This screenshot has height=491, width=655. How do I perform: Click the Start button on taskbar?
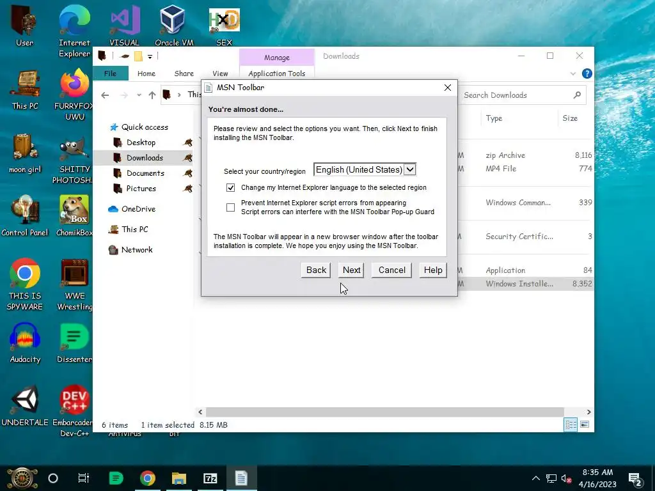(x=22, y=478)
